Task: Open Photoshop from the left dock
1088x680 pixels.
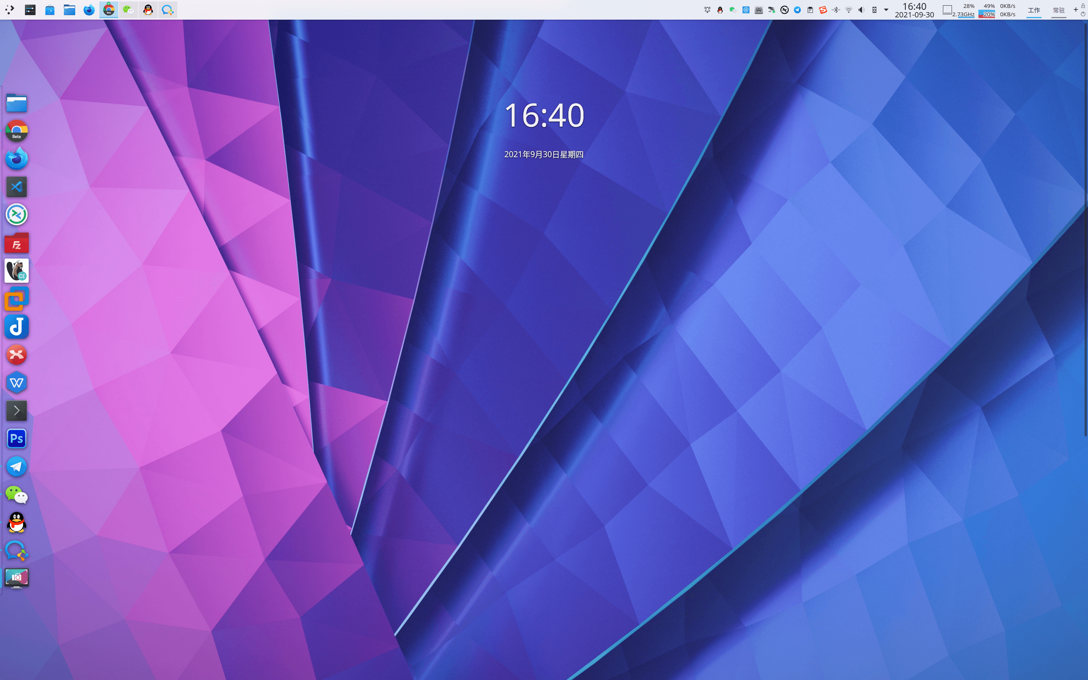Action: [17, 438]
